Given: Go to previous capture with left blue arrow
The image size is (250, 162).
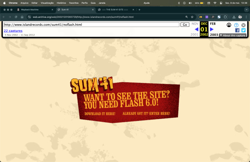Looking at the screenshot, I should 197,29.
